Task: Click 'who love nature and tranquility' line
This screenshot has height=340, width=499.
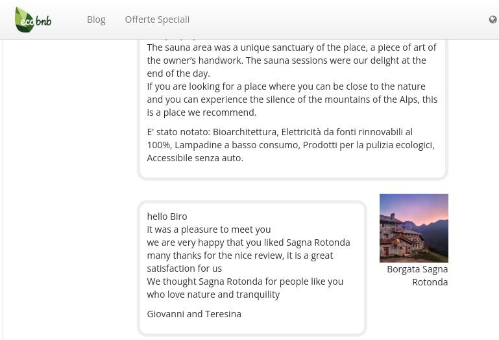Action: click(213, 294)
